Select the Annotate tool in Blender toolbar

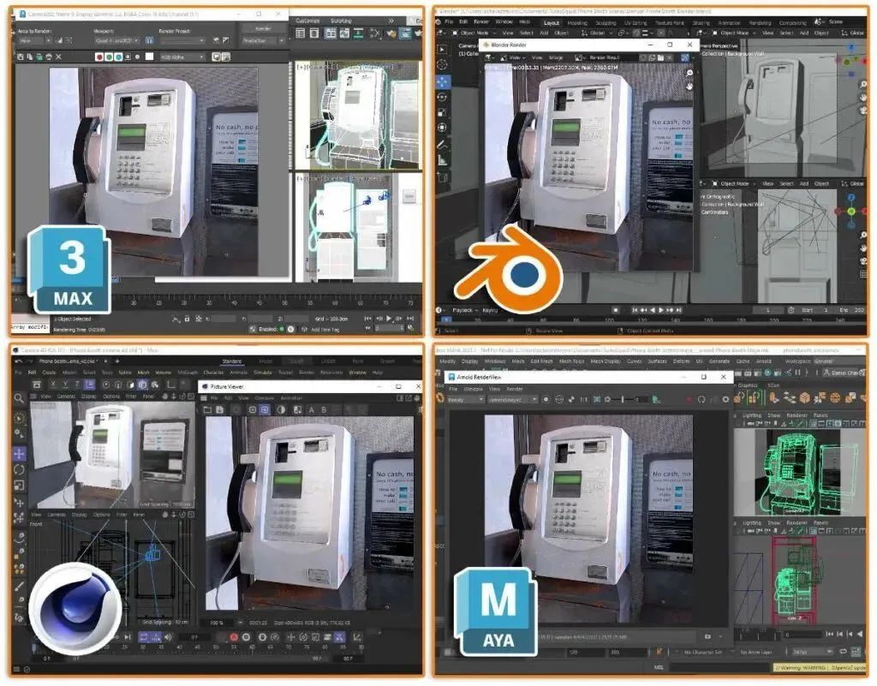coord(443,146)
